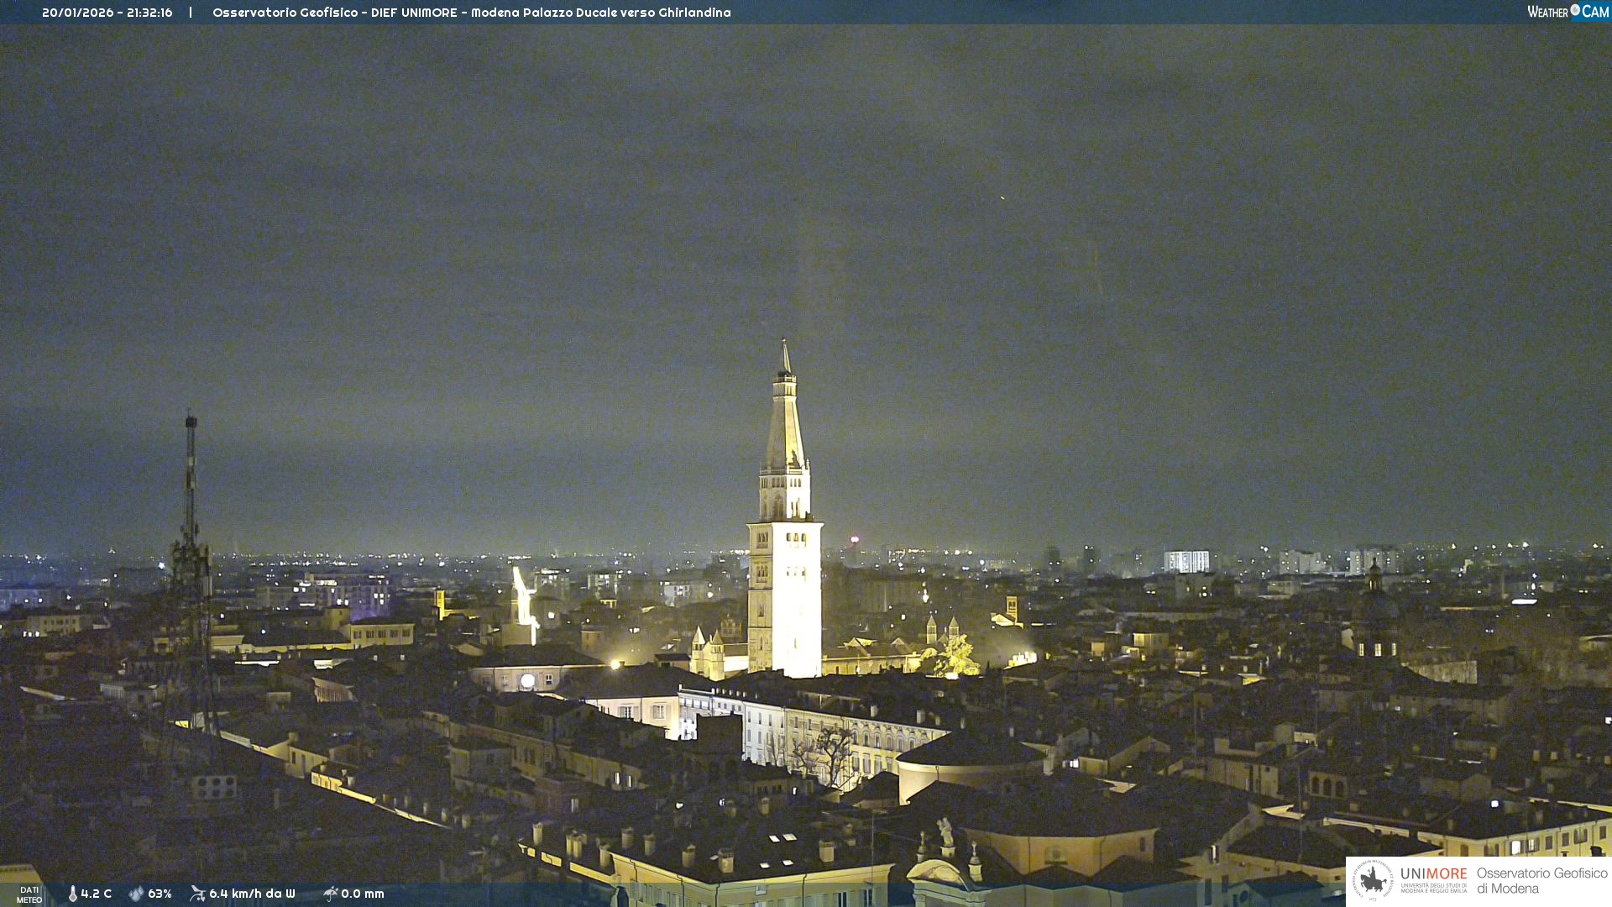Click the thermometer temperature icon
Screen dimensions: 1612x907
tap(73, 894)
